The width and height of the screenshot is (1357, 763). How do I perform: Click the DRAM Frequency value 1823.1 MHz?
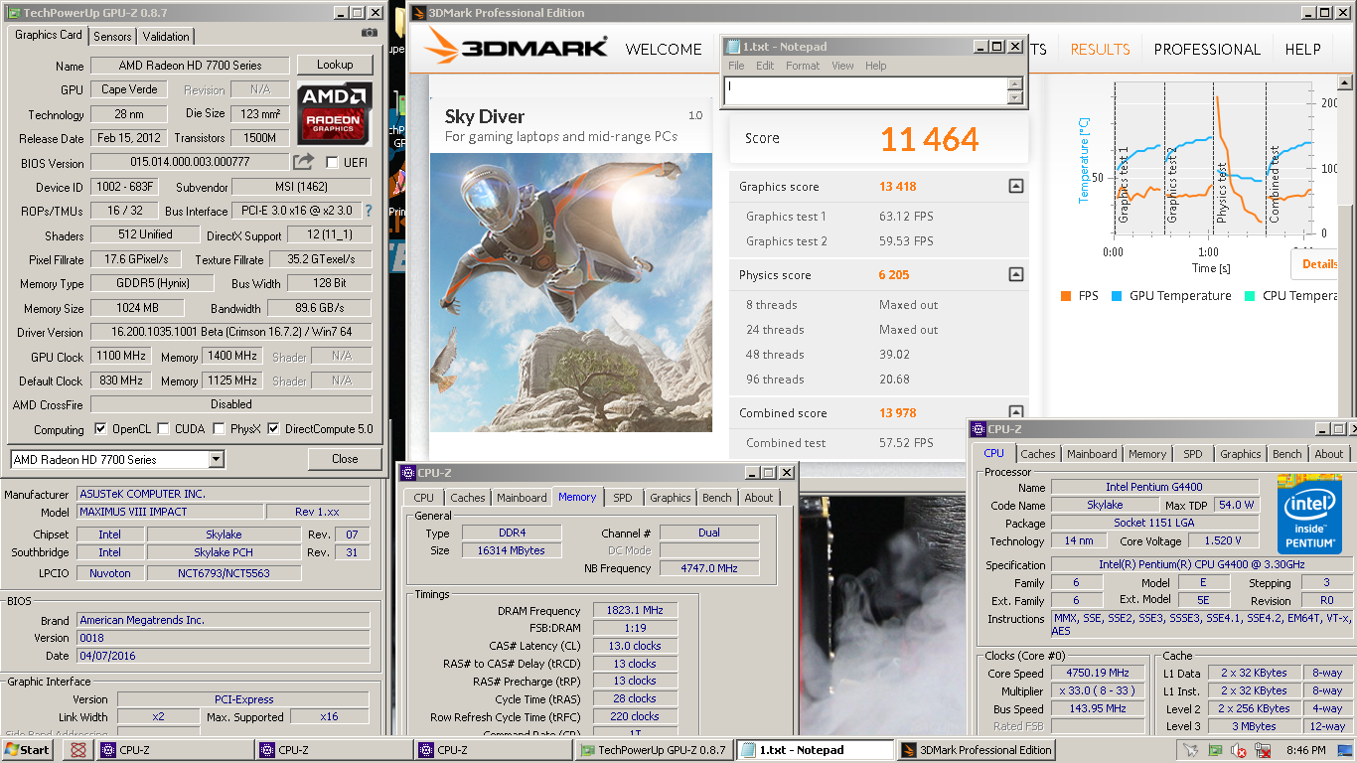point(636,610)
